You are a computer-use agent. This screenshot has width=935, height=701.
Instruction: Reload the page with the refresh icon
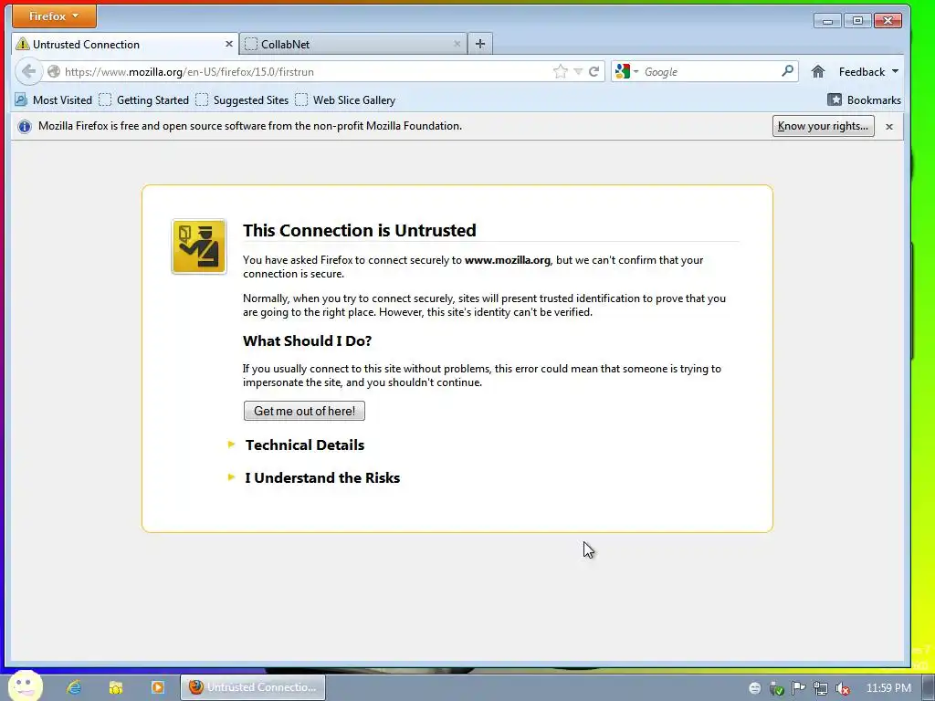[x=594, y=71]
